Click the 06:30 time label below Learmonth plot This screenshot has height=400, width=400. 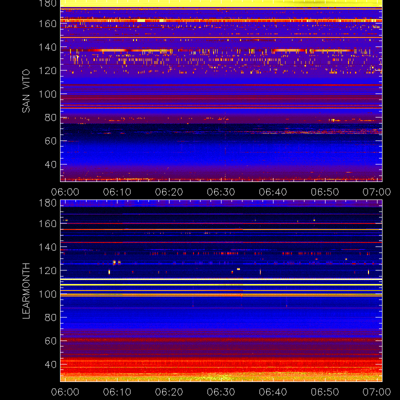point(221,392)
